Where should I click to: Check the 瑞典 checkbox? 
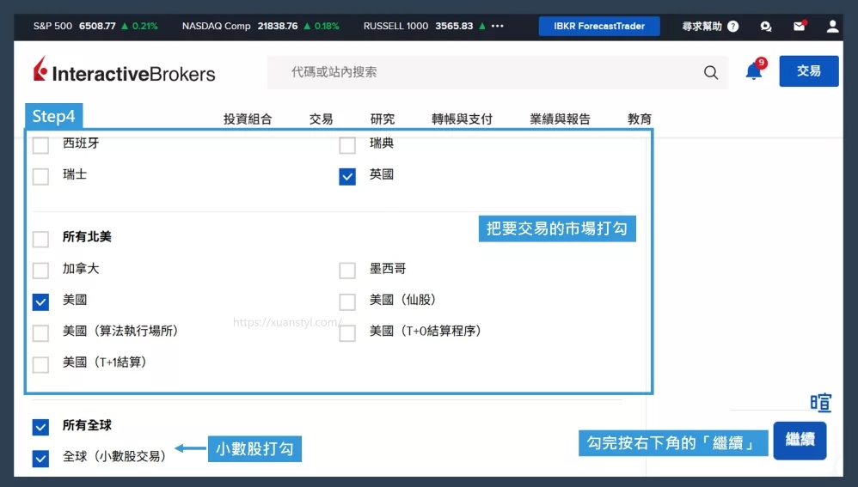[347, 145]
